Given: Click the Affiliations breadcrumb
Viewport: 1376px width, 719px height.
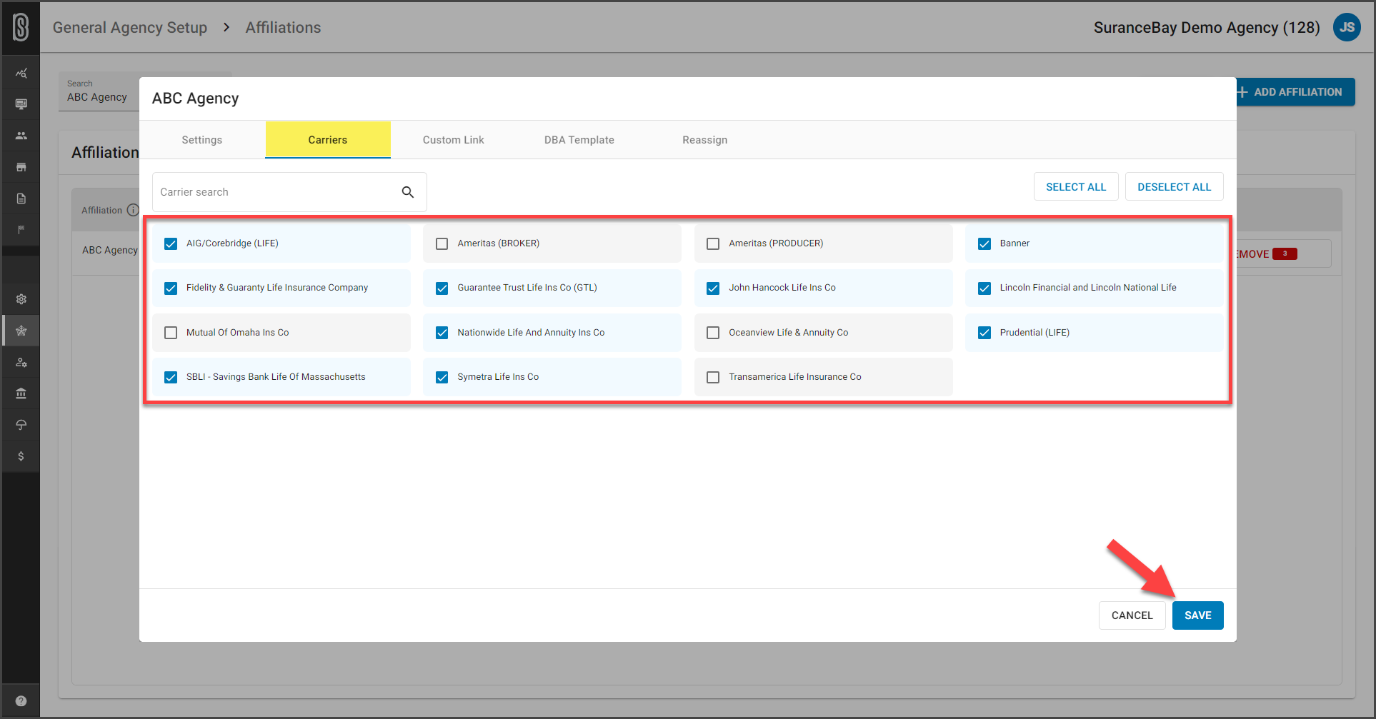Looking at the screenshot, I should [284, 28].
